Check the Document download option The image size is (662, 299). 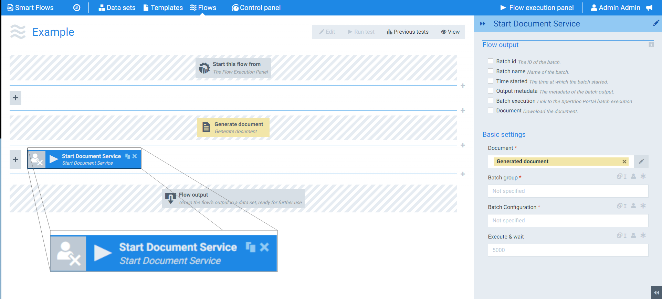click(491, 110)
